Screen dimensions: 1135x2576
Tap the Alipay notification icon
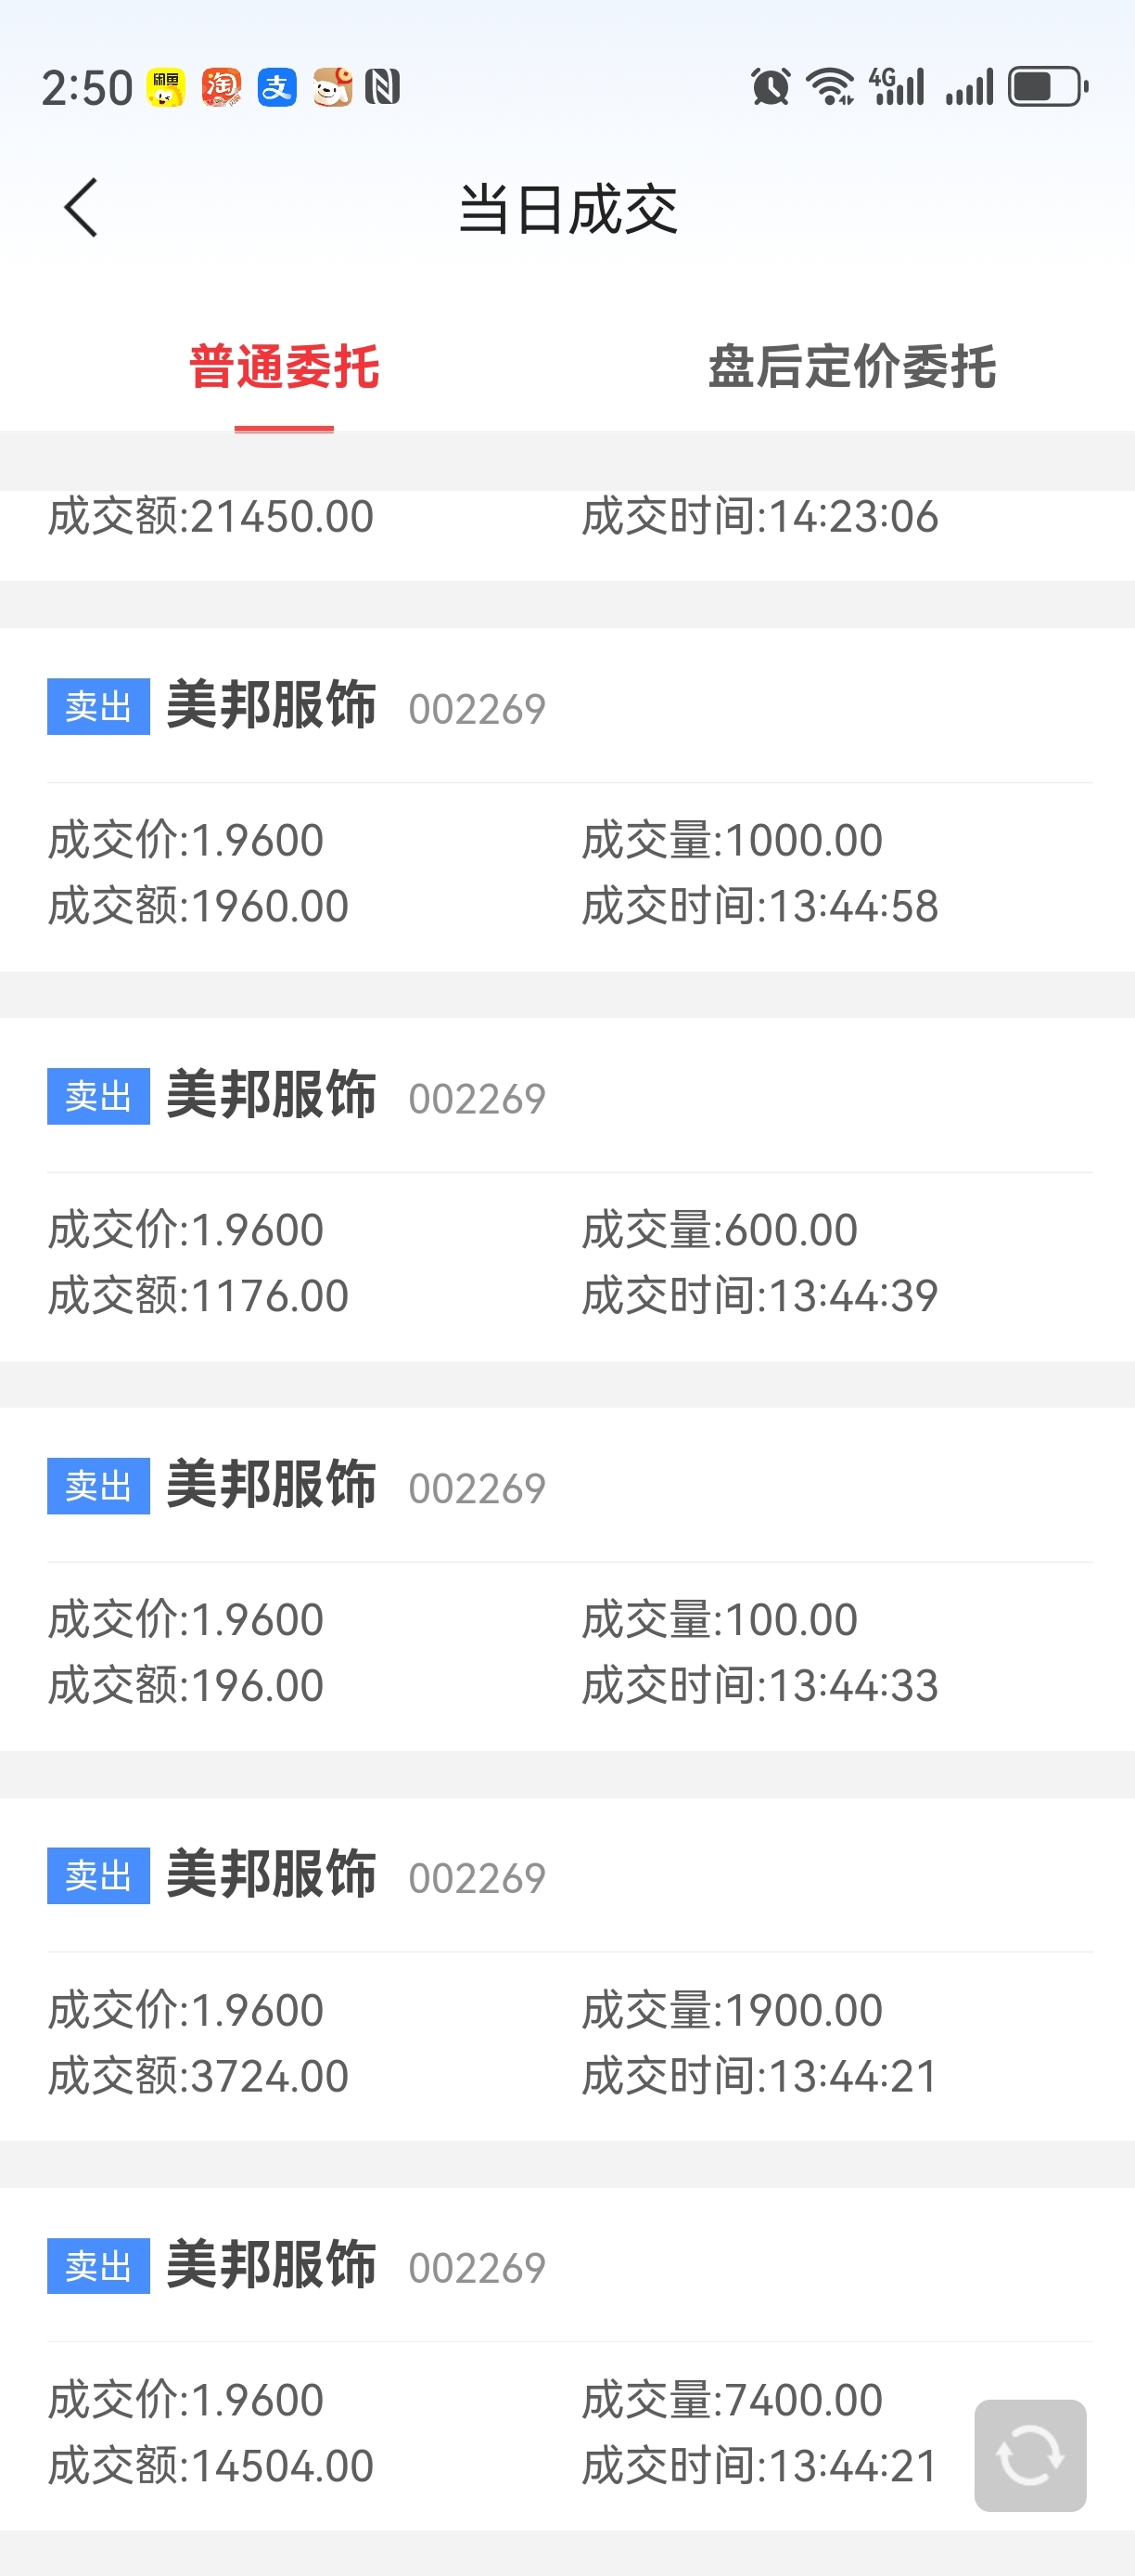(x=276, y=87)
